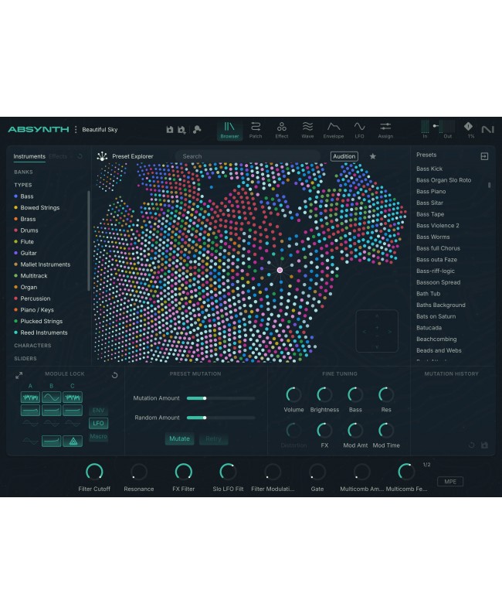
Task: Select the Bass Kick preset
Action: pos(429,169)
